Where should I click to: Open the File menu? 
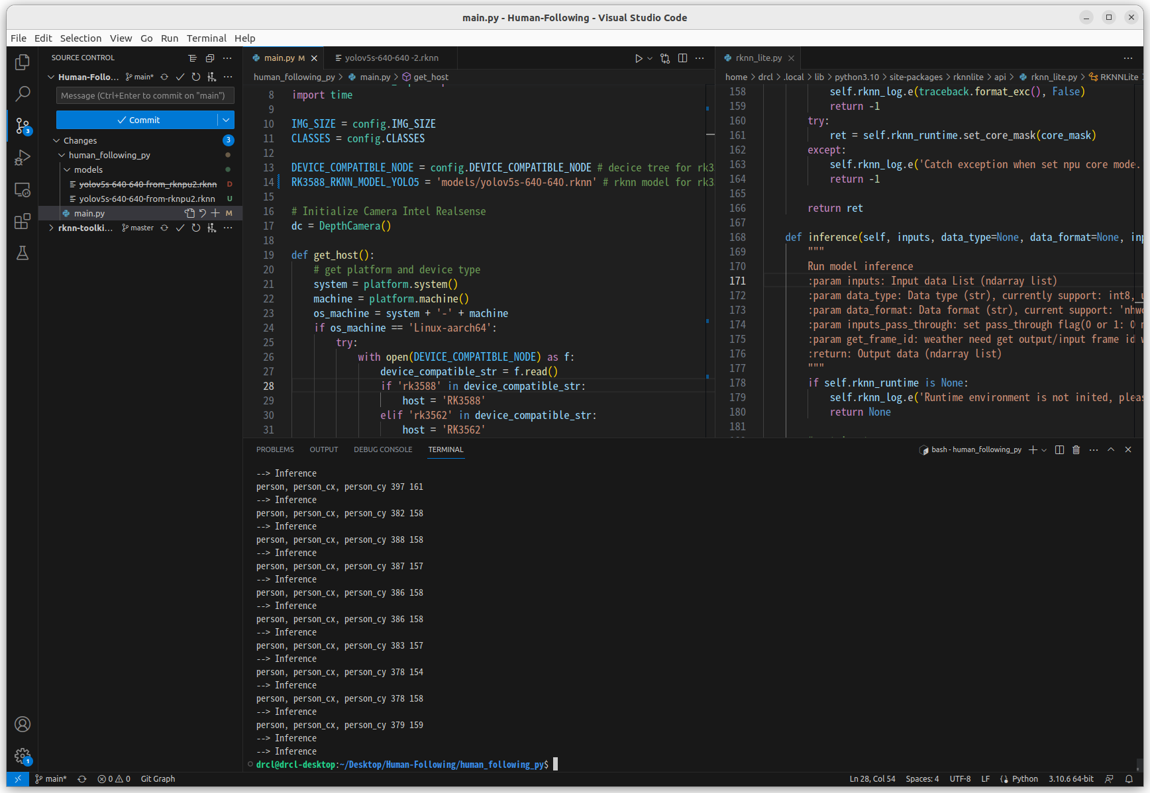coord(19,38)
